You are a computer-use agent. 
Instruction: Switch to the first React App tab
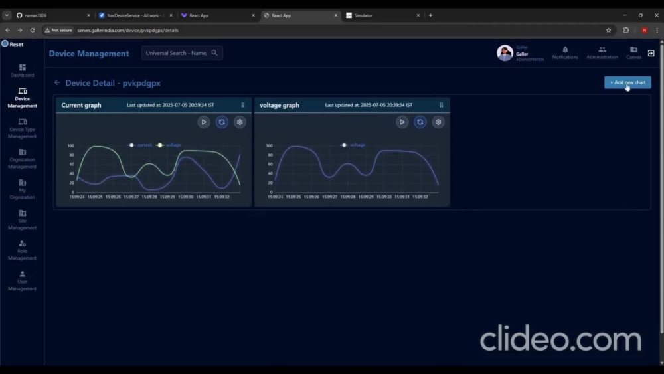218,15
